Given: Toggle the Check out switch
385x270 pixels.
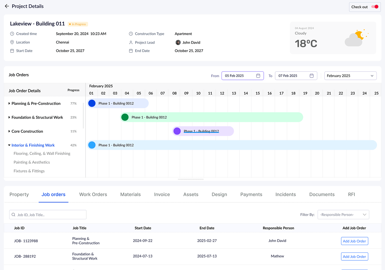Looking at the screenshot, I should [375, 7].
